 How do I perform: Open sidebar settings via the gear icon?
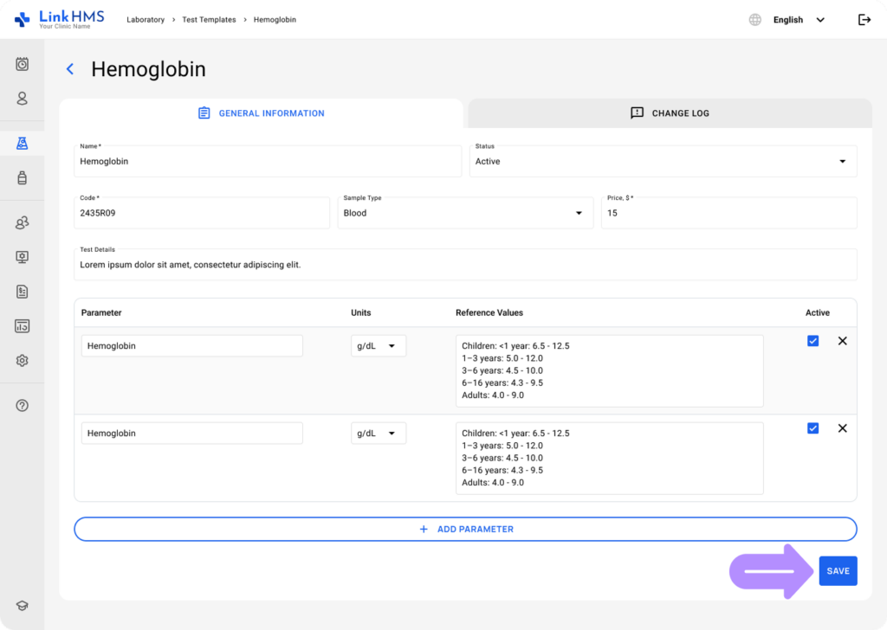coord(22,360)
